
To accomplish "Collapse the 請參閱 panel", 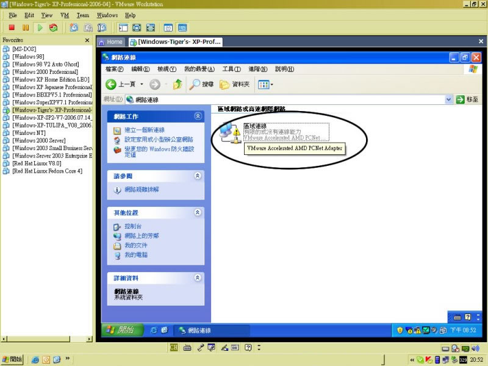I will pos(198,176).
